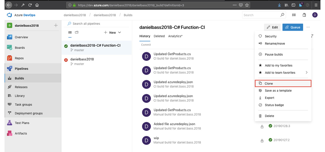Click Clone in the context menu

[283, 83]
